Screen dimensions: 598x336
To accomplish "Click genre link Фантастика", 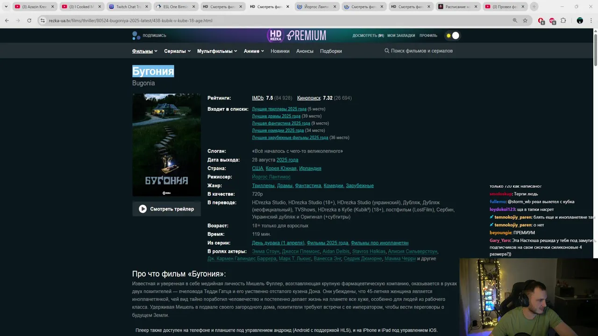I will pos(308,186).
